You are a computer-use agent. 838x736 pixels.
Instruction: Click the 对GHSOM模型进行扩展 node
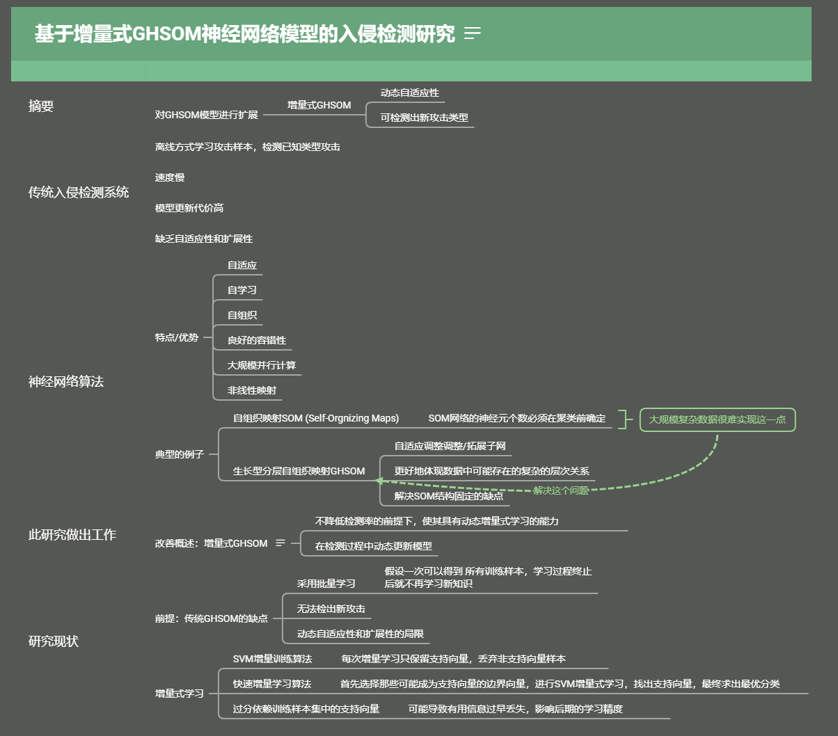[206, 115]
